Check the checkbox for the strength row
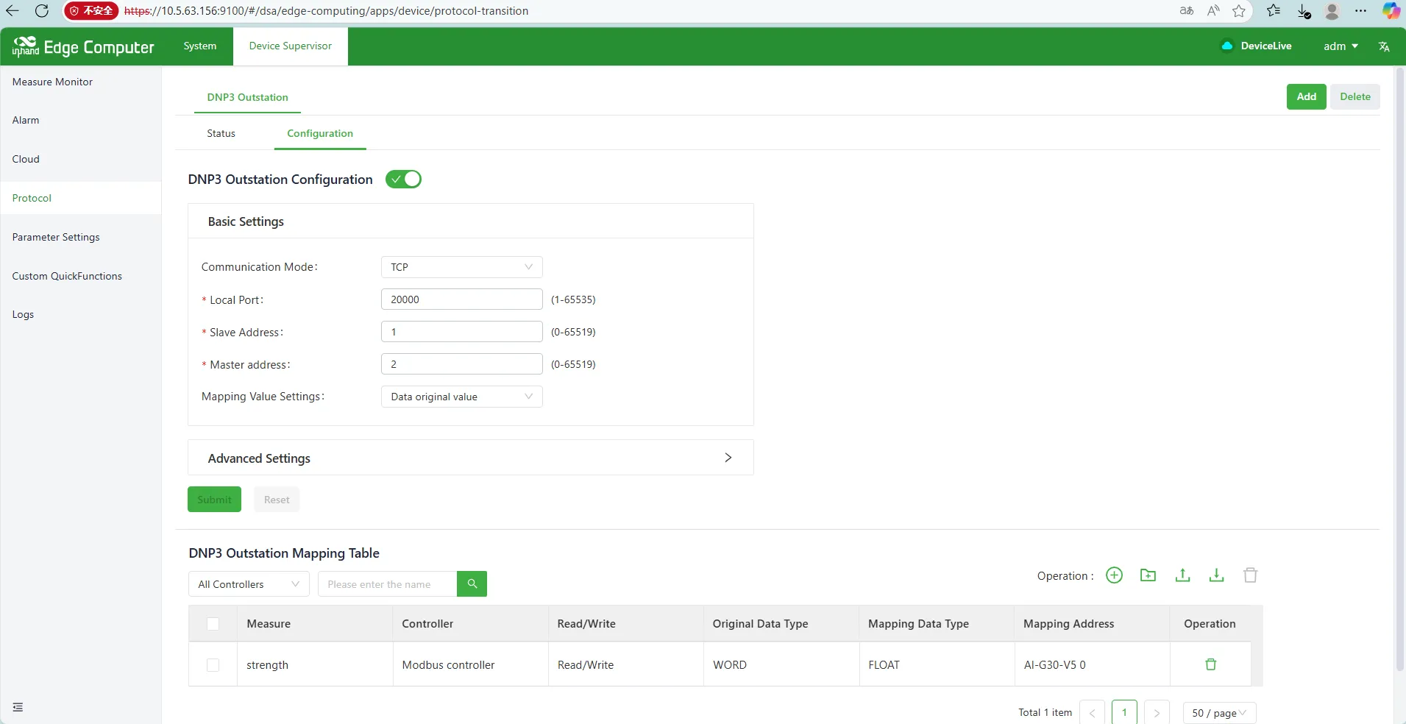 213,665
